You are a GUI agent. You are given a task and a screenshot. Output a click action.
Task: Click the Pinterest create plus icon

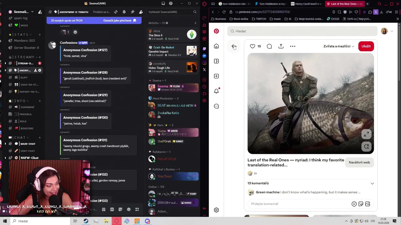[x=216, y=76]
